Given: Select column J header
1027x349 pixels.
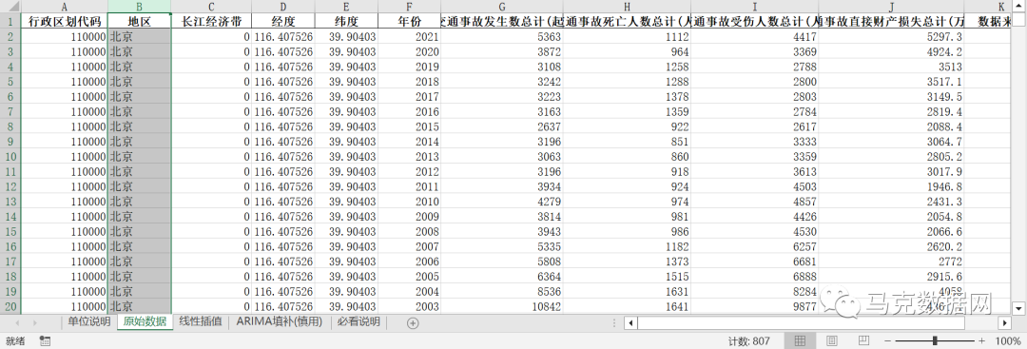Looking at the screenshot, I should (x=891, y=6).
